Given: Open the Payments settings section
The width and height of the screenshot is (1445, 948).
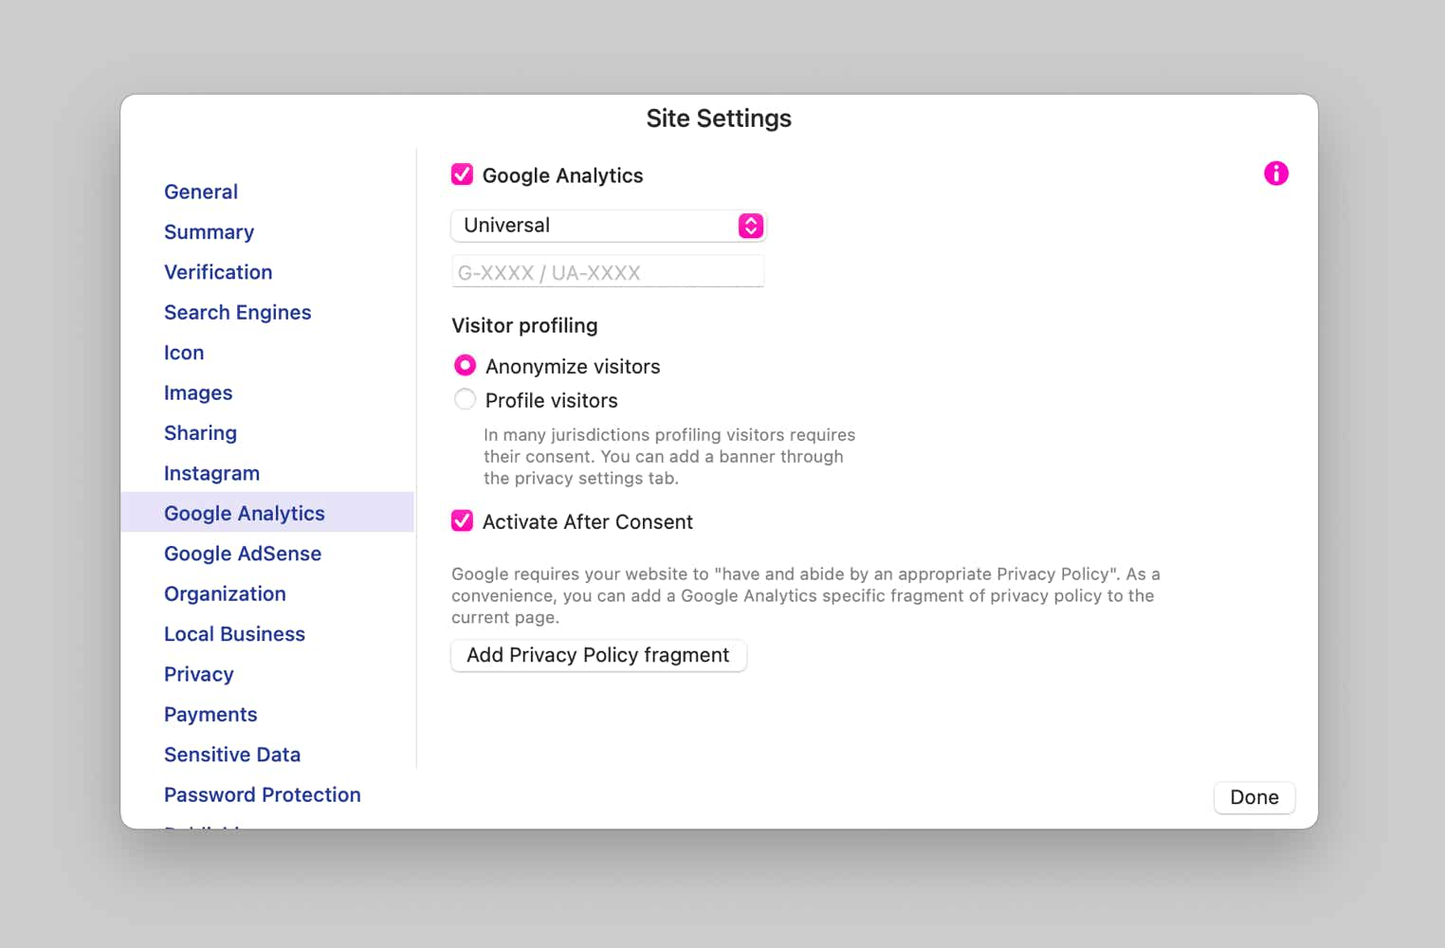Looking at the screenshot, I should [x=210, y=715].
